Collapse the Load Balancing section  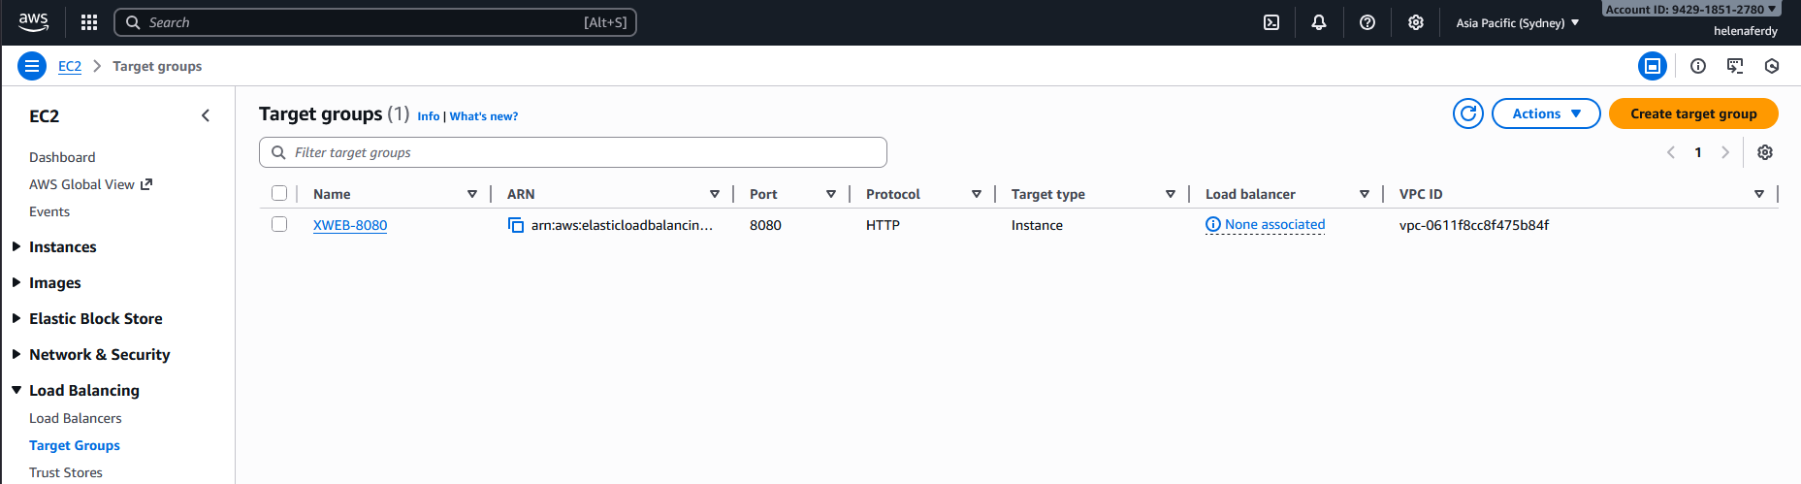pos(83,390)
